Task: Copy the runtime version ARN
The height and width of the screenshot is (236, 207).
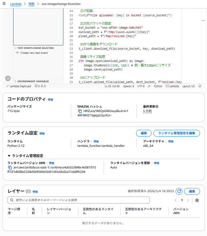Action: [10, 168]
